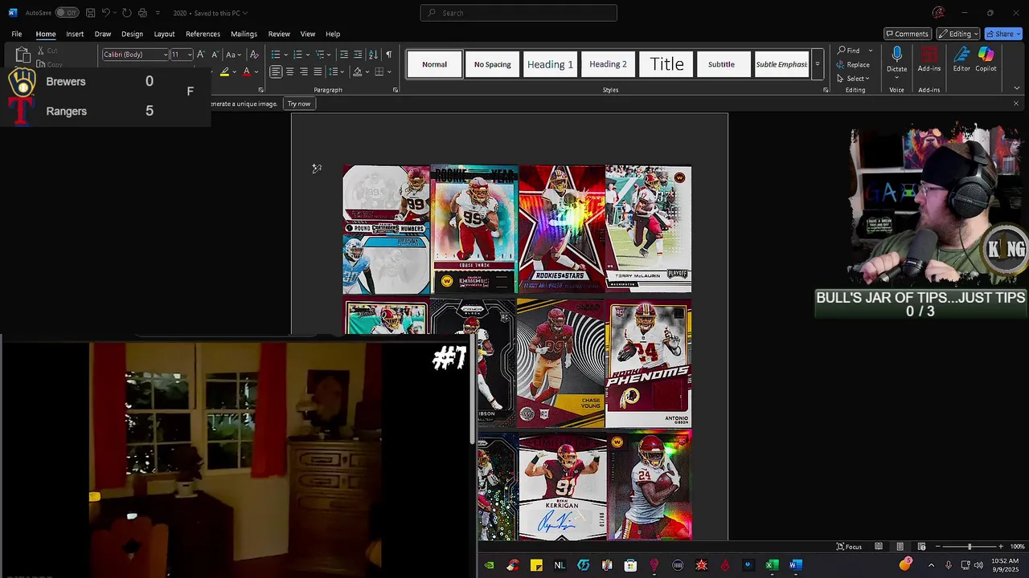Switch to the Insert tab
Viewport: 1029px width, 578px height.
[75, 34]
